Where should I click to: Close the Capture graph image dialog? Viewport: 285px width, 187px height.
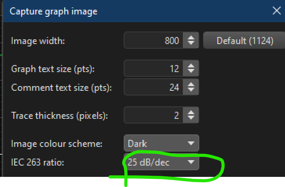tap(276, 11)
